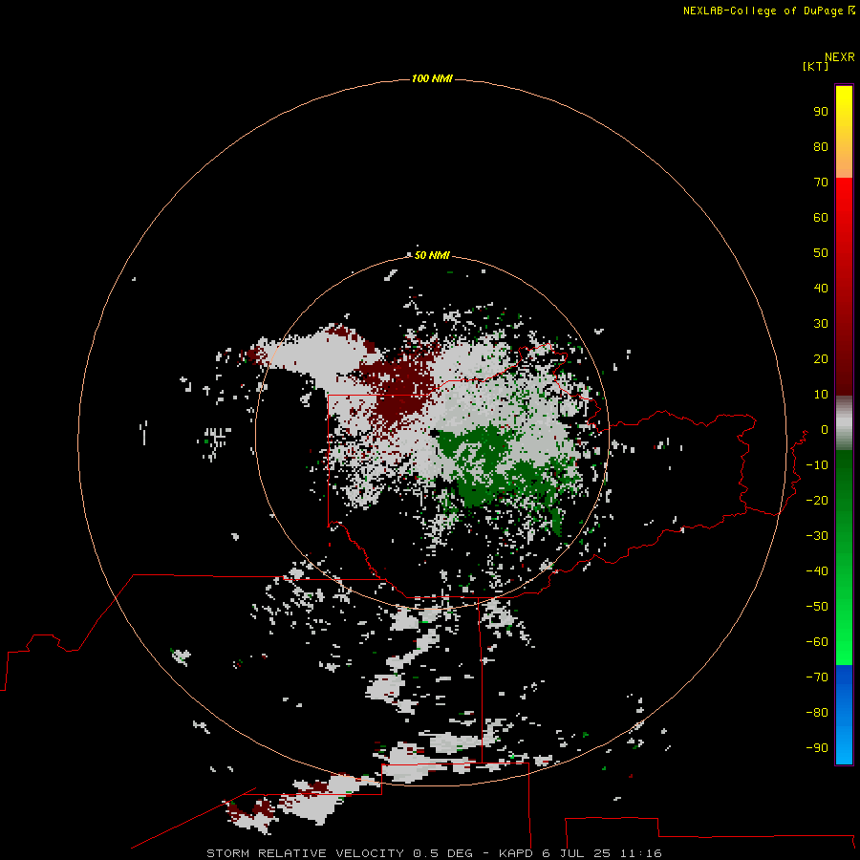This screenshot has width=860, height=860.
Task: Click the 20 value on velocity scale
Action: tap(821, 359)
